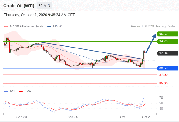
Task: Click the 85.00 support level label
Action: 163,83
